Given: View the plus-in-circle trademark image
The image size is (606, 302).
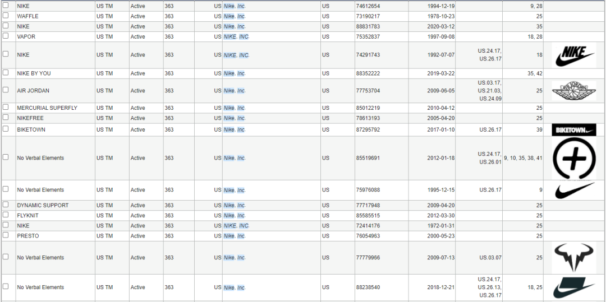Looking at the screenshot, I should (x=574, y=158).
